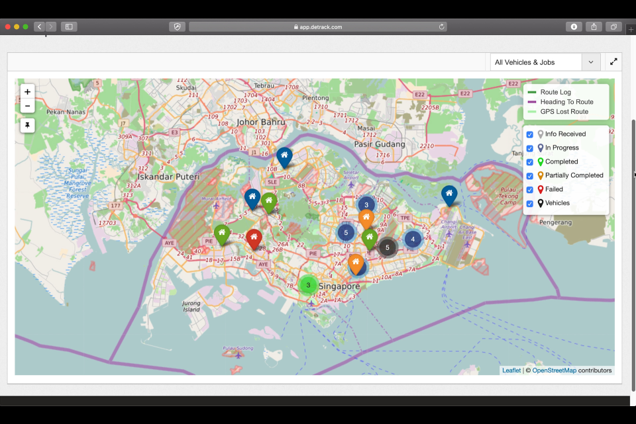Click the GPS Lost Route legend entry
This screenshot has width=636, height=424.
click(x=558, y=111)
